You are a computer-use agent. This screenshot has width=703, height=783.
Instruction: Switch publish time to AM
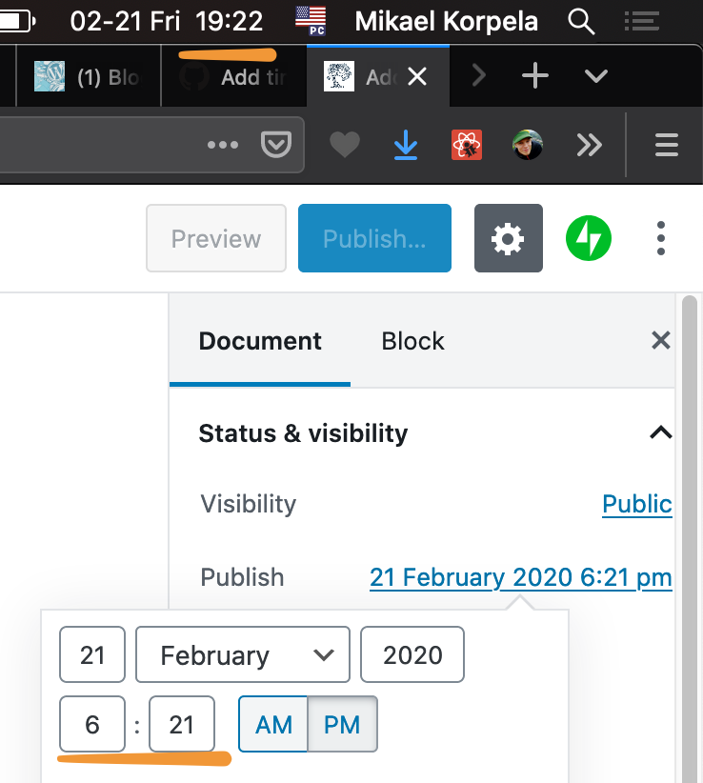[x=272, y=724]
